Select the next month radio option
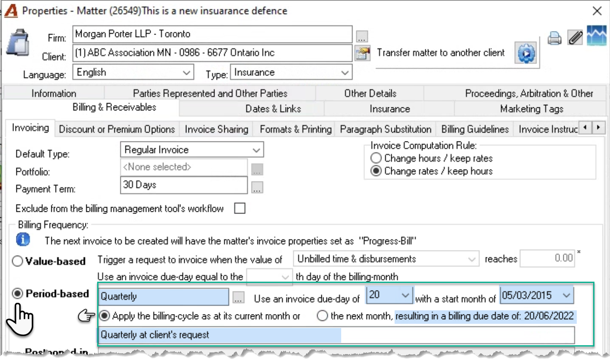Screen dimensions: 610x360 click(322, 316)
